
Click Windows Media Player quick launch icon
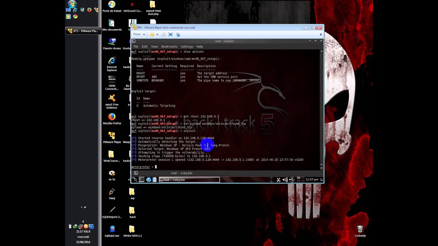68,16
